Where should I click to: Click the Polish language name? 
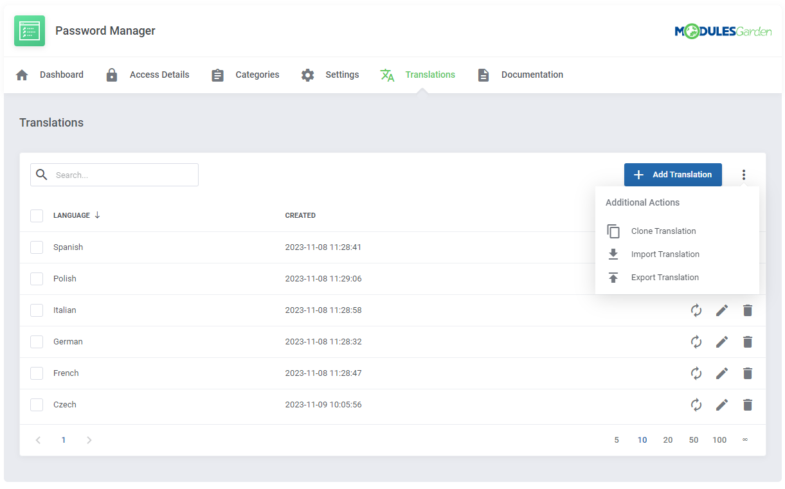coord(65,279)
